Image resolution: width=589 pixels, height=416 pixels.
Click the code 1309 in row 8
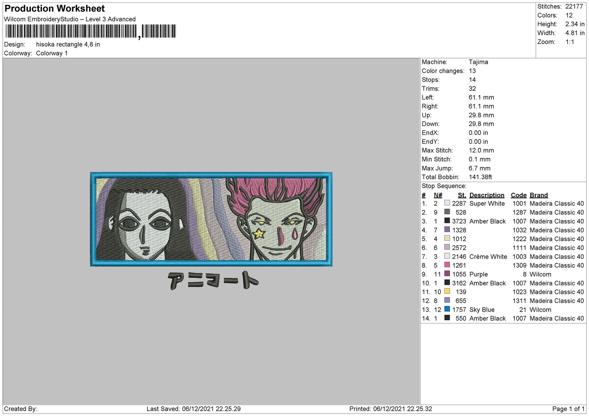519,265
